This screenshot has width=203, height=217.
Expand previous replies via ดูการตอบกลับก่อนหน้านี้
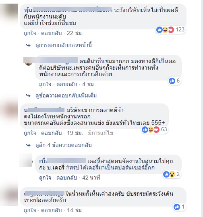pos(64,45)
